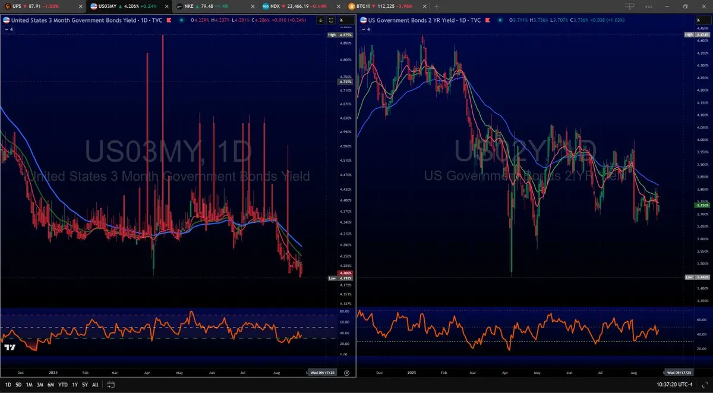The height and width of the screenshot is (393, 713).
Task: Click the Low 4.193% price label
Action: pyautogui.click(x=341, y=278)
